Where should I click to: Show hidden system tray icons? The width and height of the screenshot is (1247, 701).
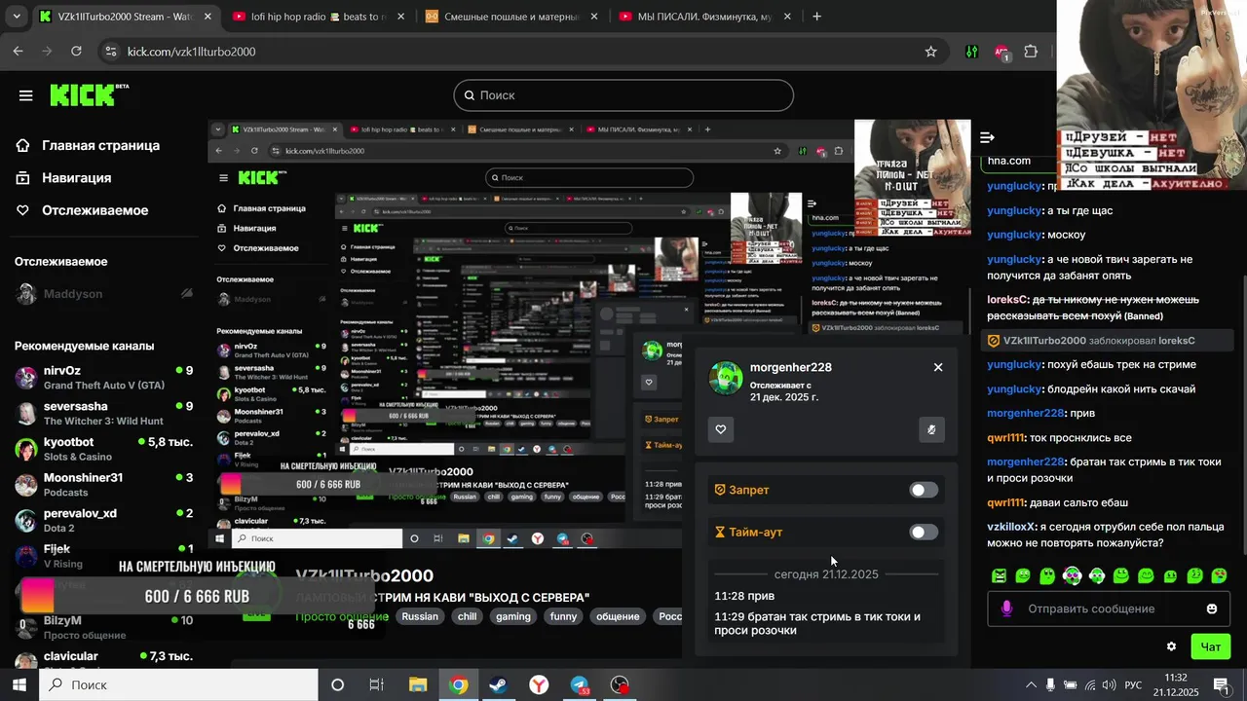pyautogui.click(x=1031, y=684)
